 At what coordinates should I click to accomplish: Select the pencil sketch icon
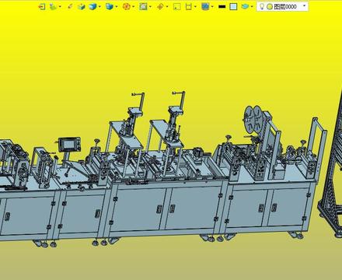[70, 6]
